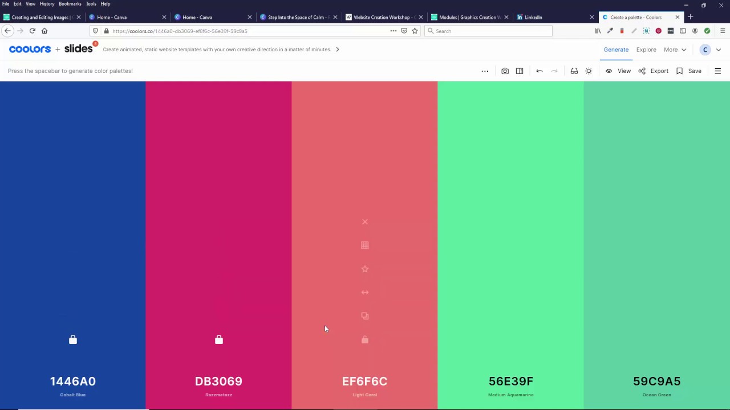Save page to Pocket icon
The height and width of the screenshot is (410, 730).
[404, 31]
